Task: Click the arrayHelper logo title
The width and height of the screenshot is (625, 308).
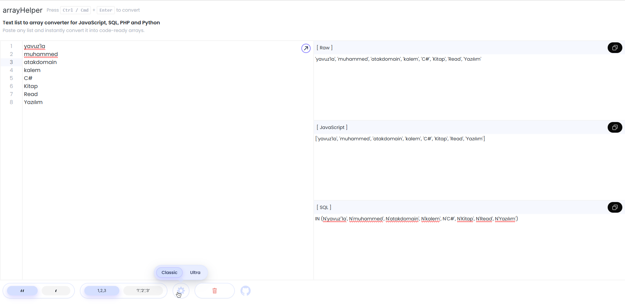Action: coord(22,10)
